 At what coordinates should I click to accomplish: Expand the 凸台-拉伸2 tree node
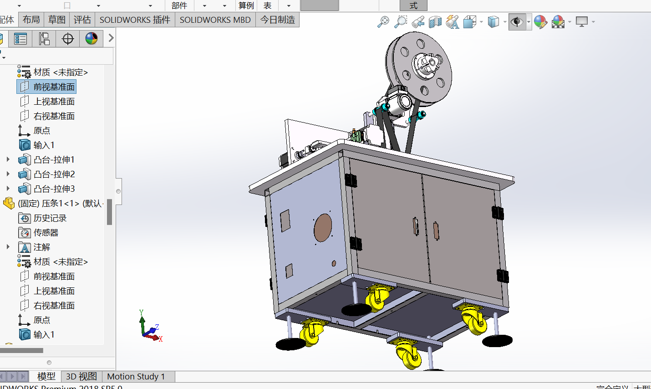click(x=8, y=174)
